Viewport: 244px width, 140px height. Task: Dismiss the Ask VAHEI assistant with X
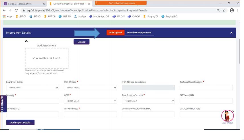click(233, 111)
